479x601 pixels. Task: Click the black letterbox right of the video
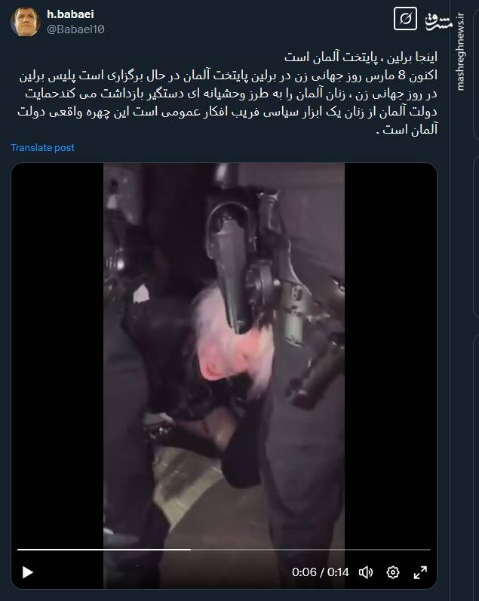(x=391, y=353)
